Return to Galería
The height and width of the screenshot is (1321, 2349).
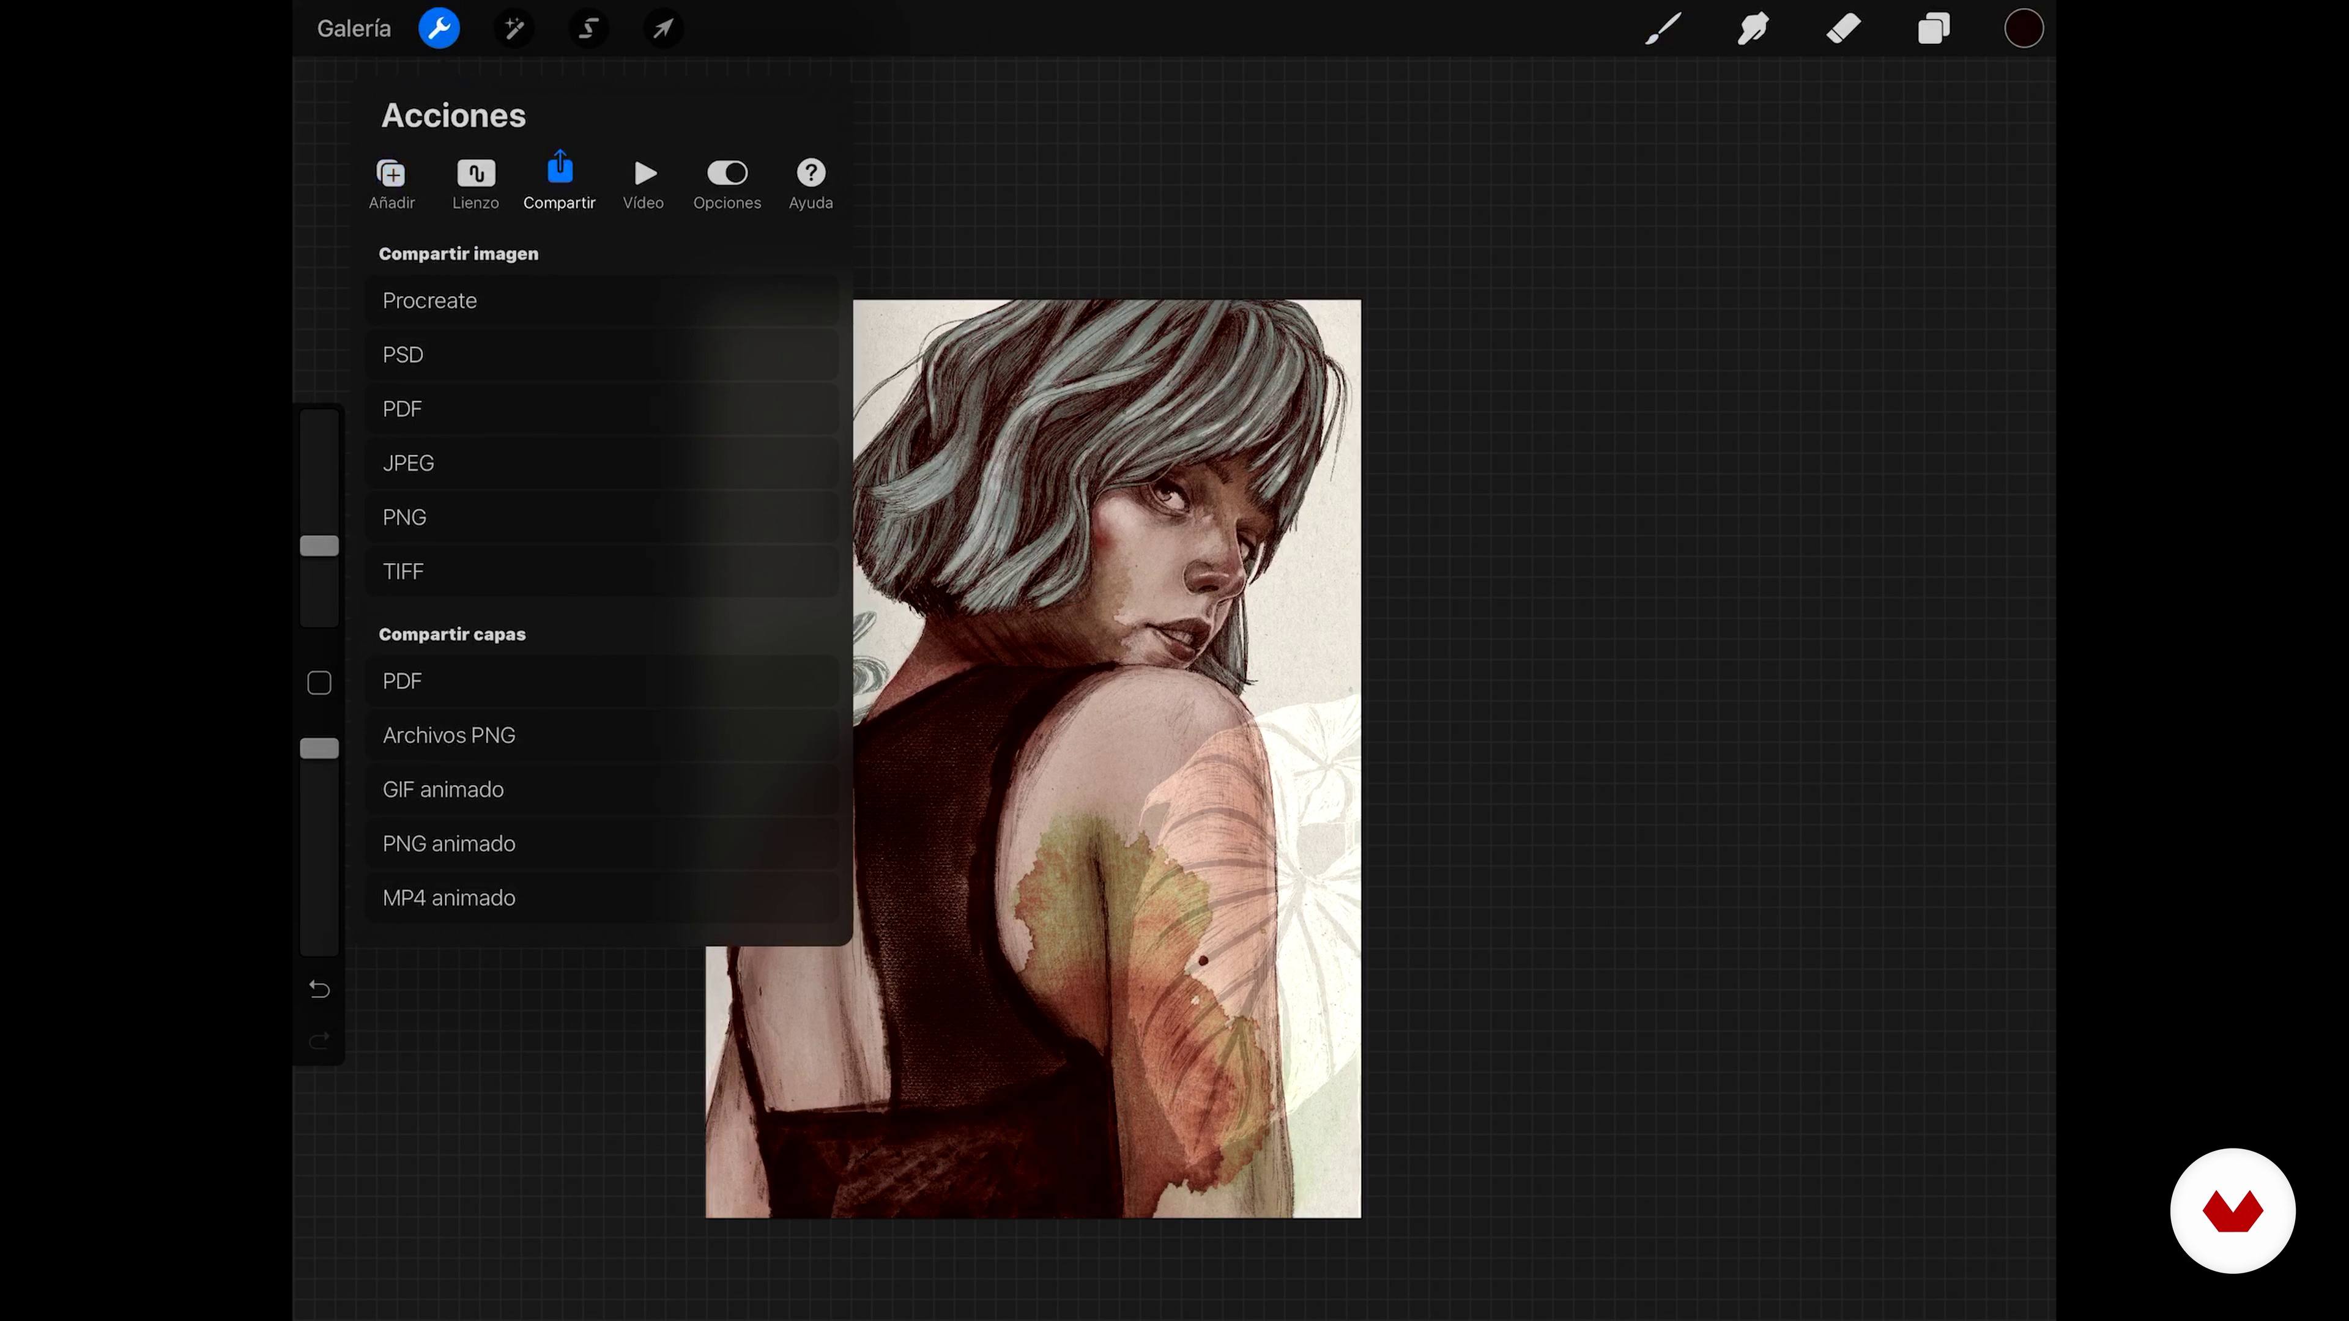point(354,28)
